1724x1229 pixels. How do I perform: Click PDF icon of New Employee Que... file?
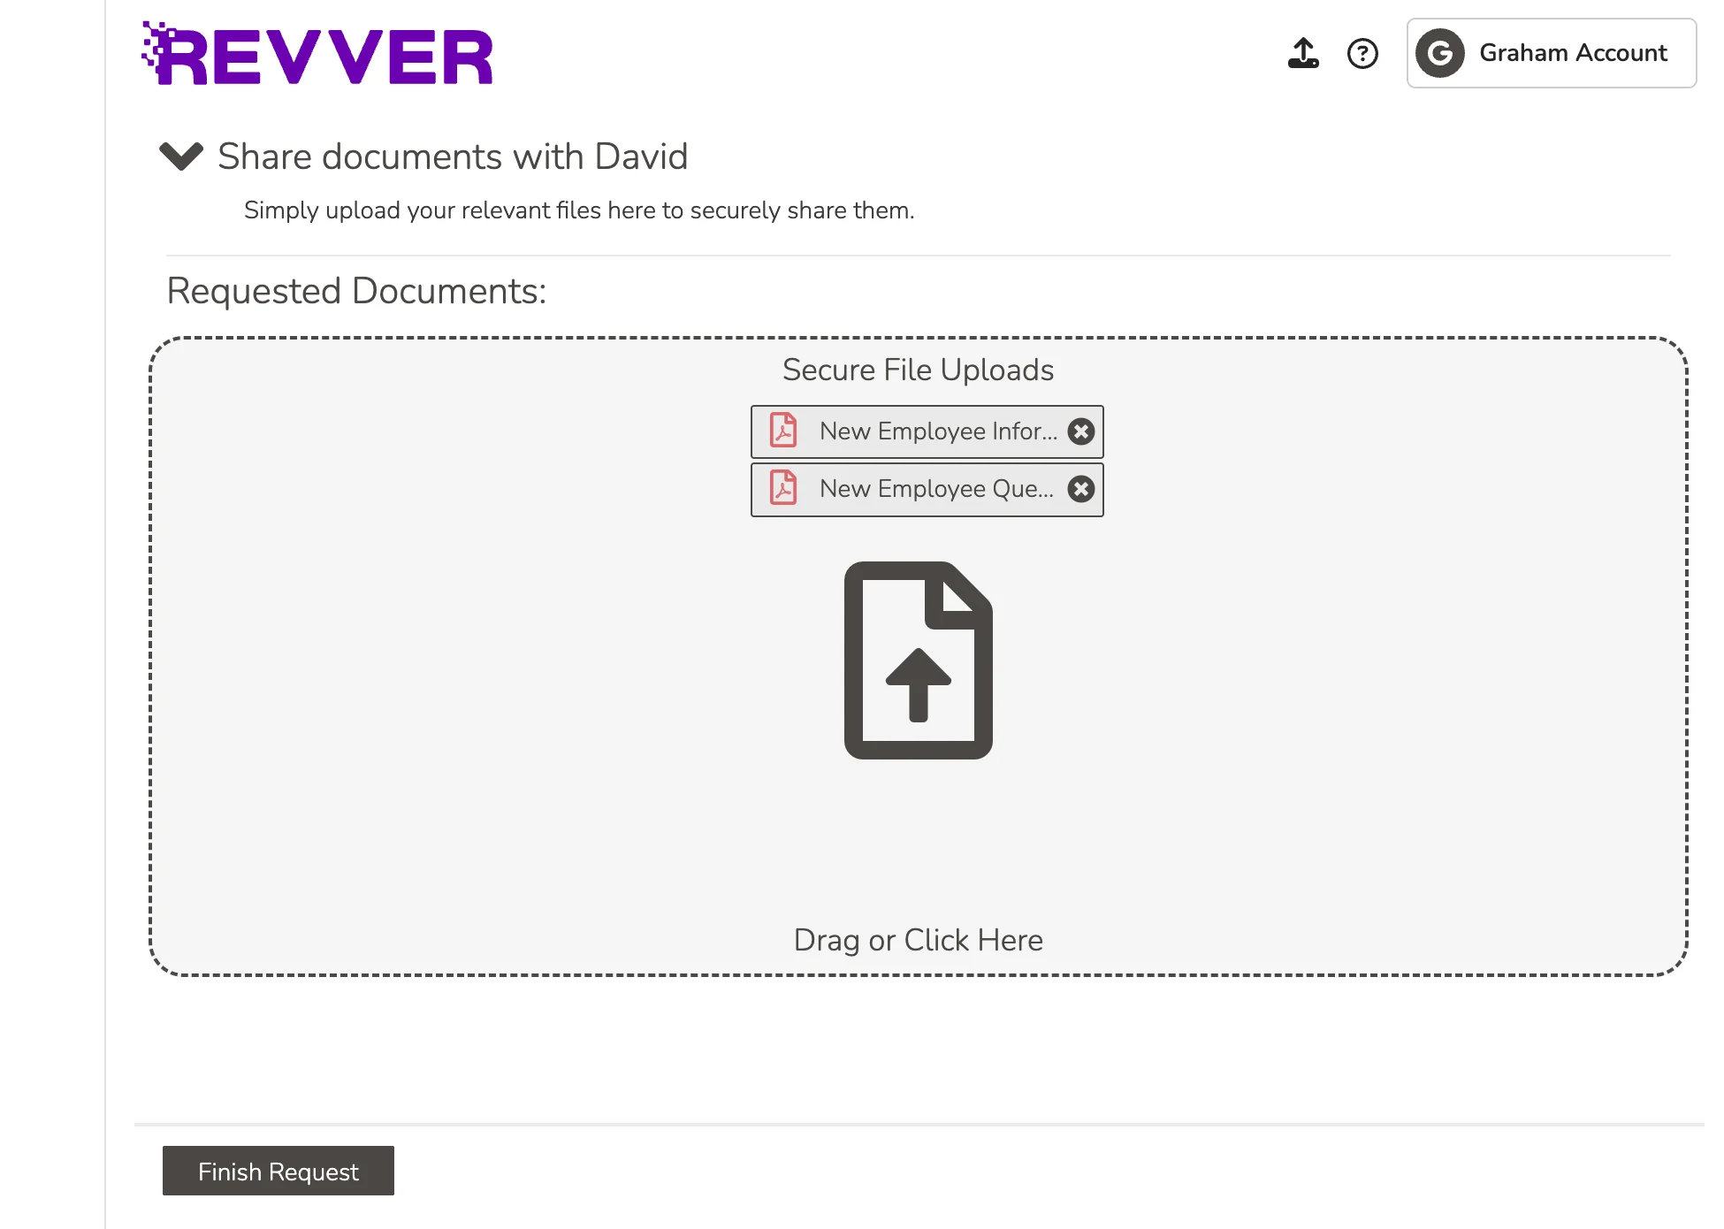click(x=783, y=488)
